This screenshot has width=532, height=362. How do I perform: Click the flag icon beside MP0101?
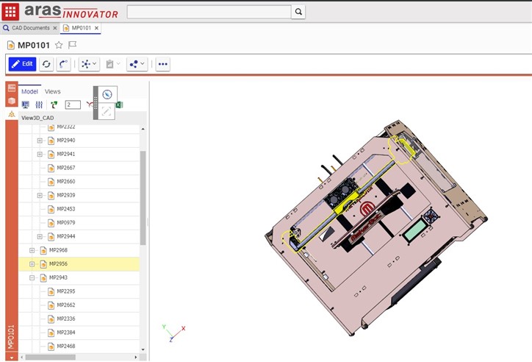pyautogui.click(x=72, y=45)
